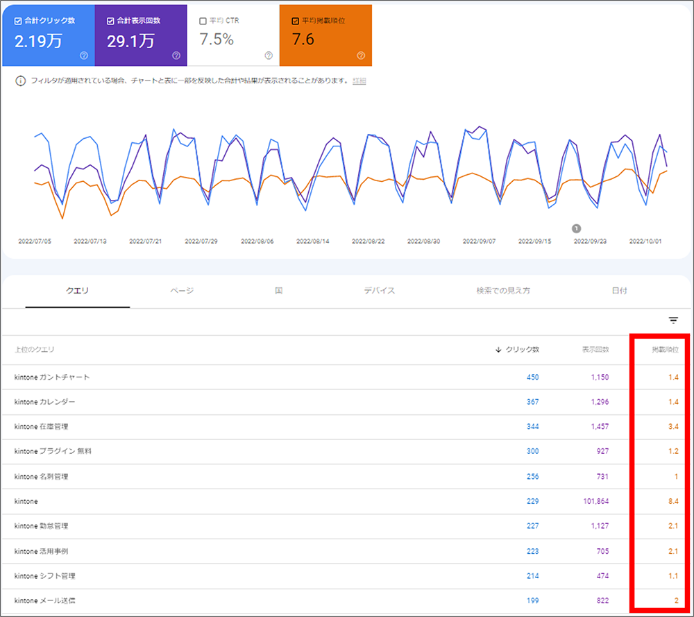The image size is (694, 617).
Task: Click the 450 clicks value
Action: click(x=532, y=377)
